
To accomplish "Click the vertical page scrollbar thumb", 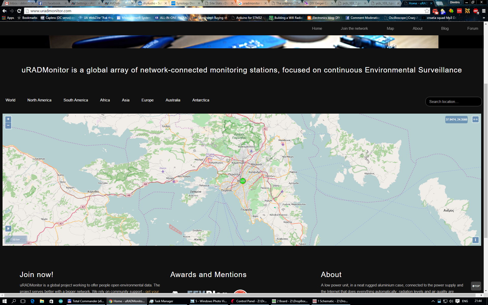I will click(x=486, y=160).
